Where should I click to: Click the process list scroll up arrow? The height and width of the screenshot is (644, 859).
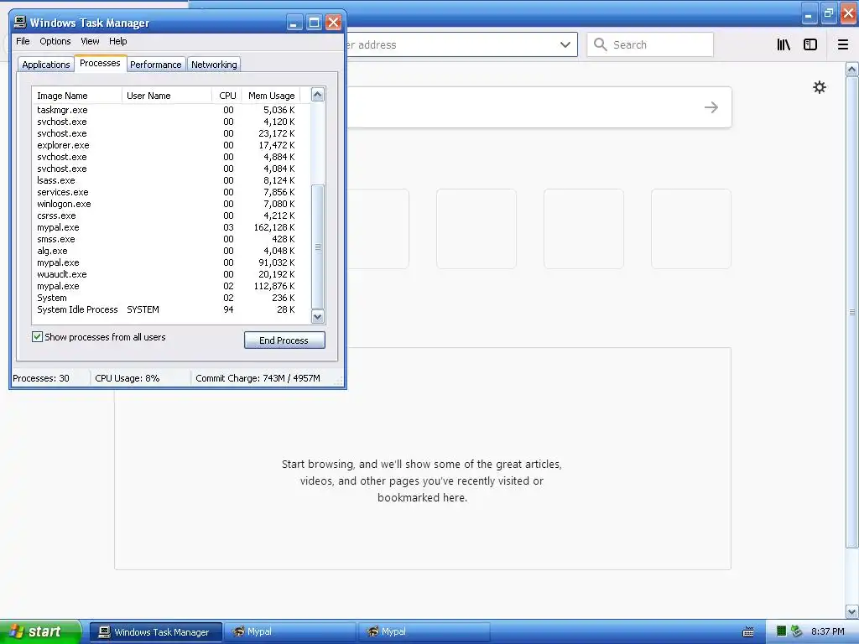318,95
